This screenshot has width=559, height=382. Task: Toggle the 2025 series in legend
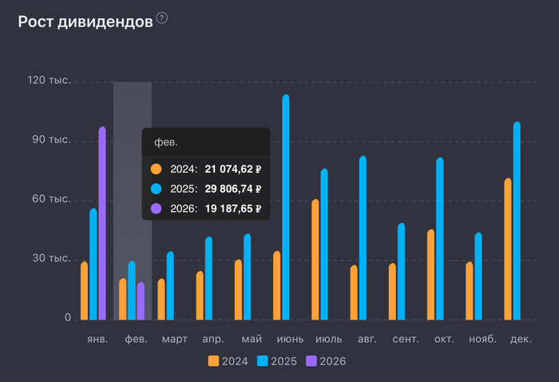point(277,361)
